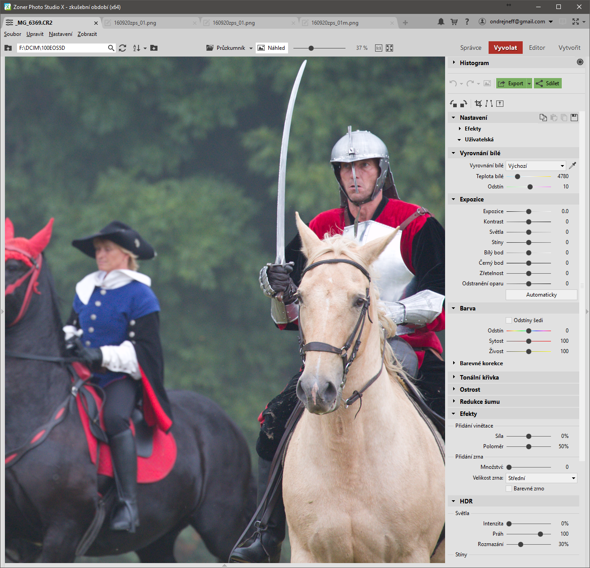Rotate image left with rotate icon
The image size is (590, 568).
click(453, 104)
